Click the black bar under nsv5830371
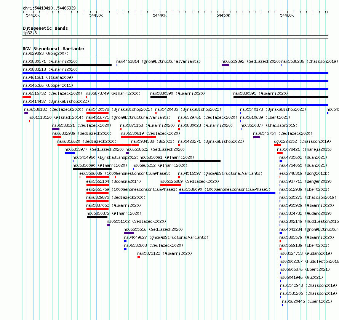 [67, 65]
